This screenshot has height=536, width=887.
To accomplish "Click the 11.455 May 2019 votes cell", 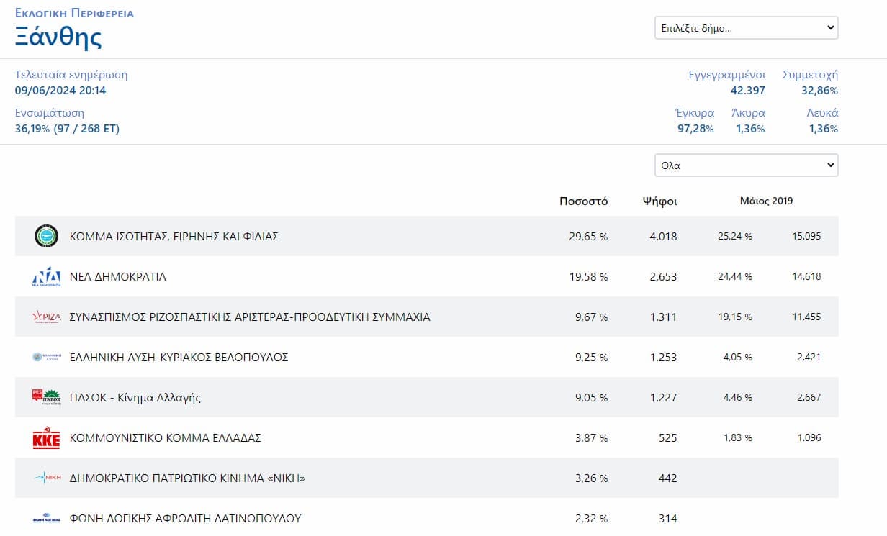I will pyautogui.click(x=805, y=317).
